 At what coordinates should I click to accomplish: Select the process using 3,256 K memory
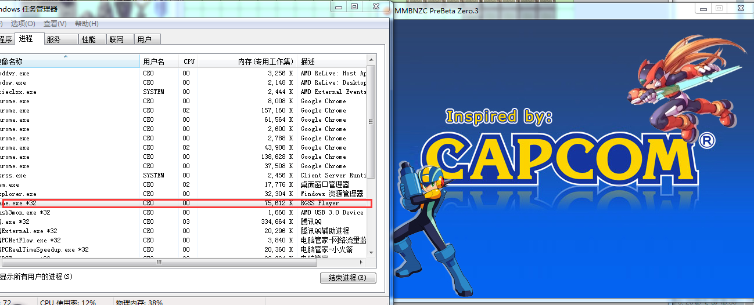[184, 74]
